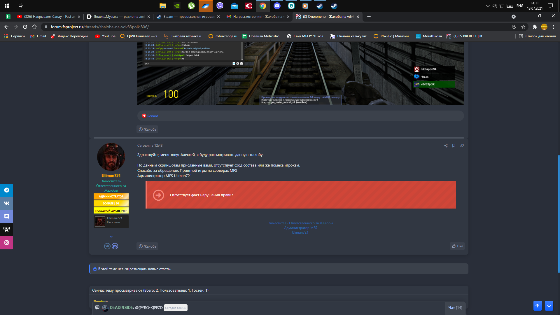
Task: Open the Gmail bookmark
Action: tap(38, 36)
